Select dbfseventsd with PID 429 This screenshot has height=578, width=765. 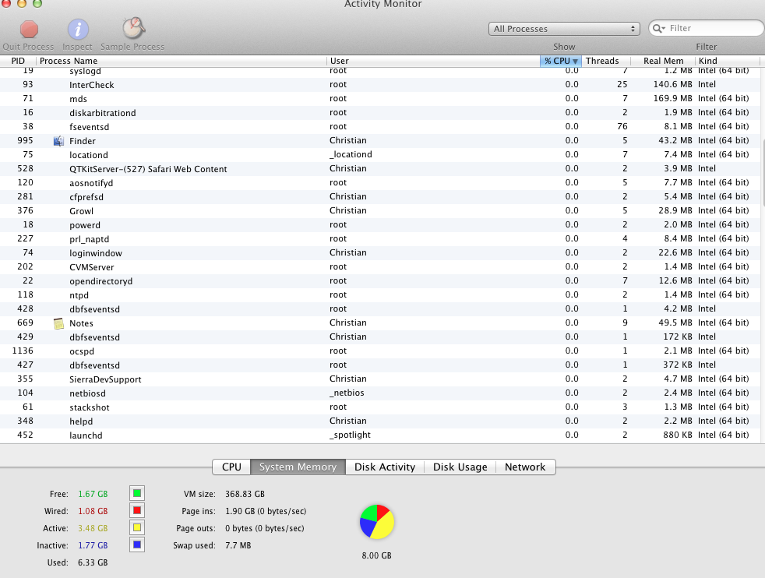click(380, 337)
